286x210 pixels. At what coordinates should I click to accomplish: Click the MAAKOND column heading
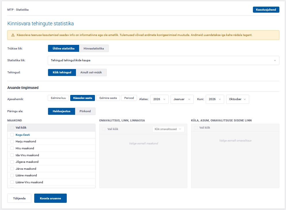tap(15, 121)
